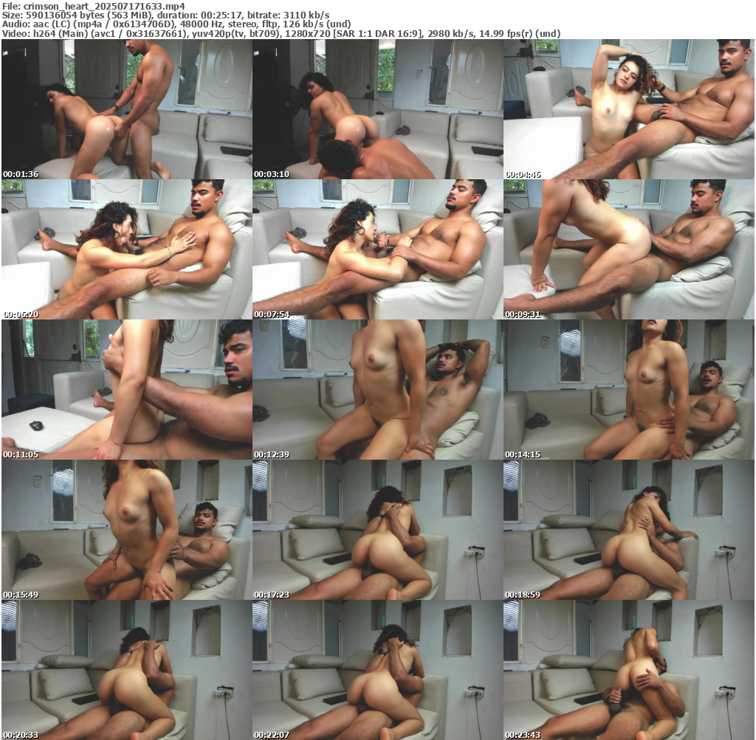Select the frame labeled 00:03:10
The image size is (756, 740).
pos(377,109)
